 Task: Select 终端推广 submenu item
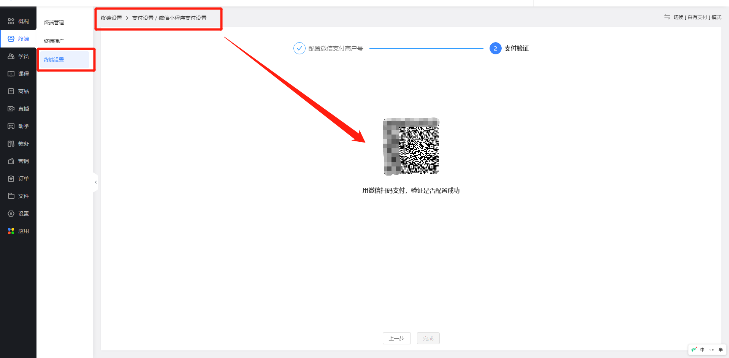point(54,41)
